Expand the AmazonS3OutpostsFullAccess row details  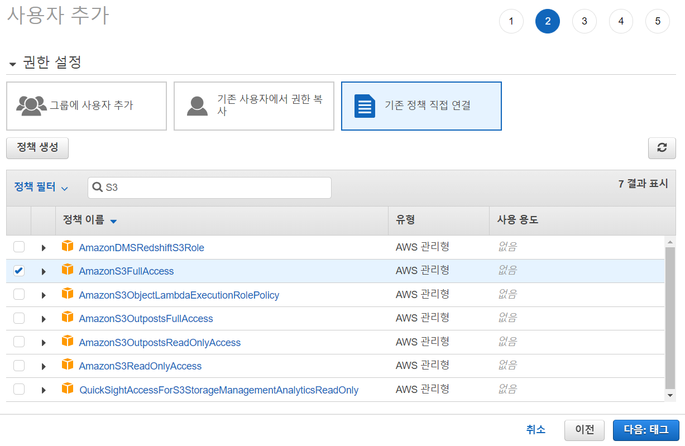[x=44, y=319]
